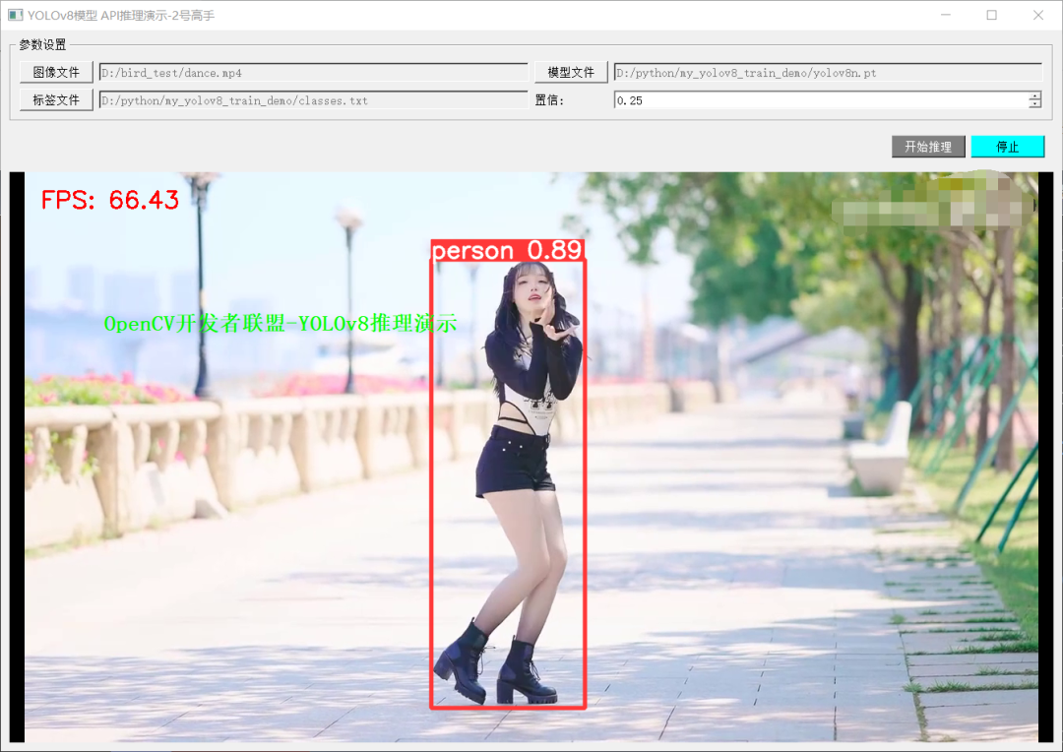Click the person 0.89 detection label

pos(507,251)
